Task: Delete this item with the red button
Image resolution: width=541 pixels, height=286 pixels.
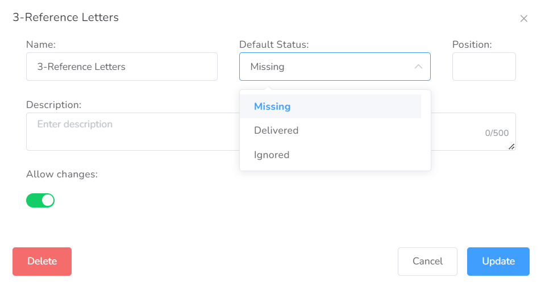Action: pos(42,262)
